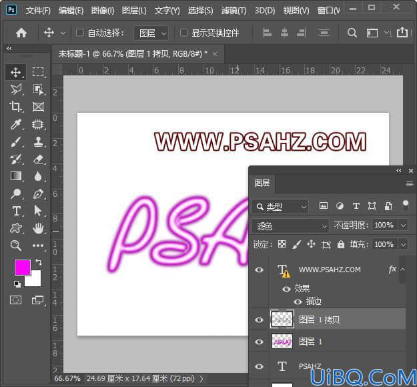The height and width of the screenshot is (387, 417).
Task: Align left edges in options bar
Action: point(267,33)
